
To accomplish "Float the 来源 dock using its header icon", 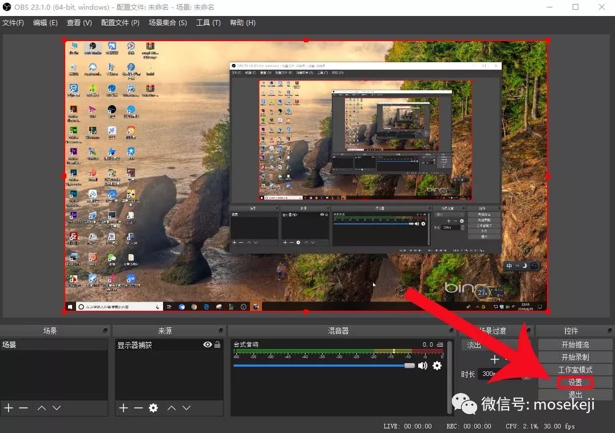I will tap(221, 331).
